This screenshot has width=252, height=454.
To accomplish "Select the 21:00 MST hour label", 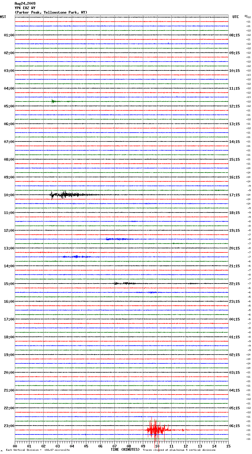I will (x=9, y=390).
